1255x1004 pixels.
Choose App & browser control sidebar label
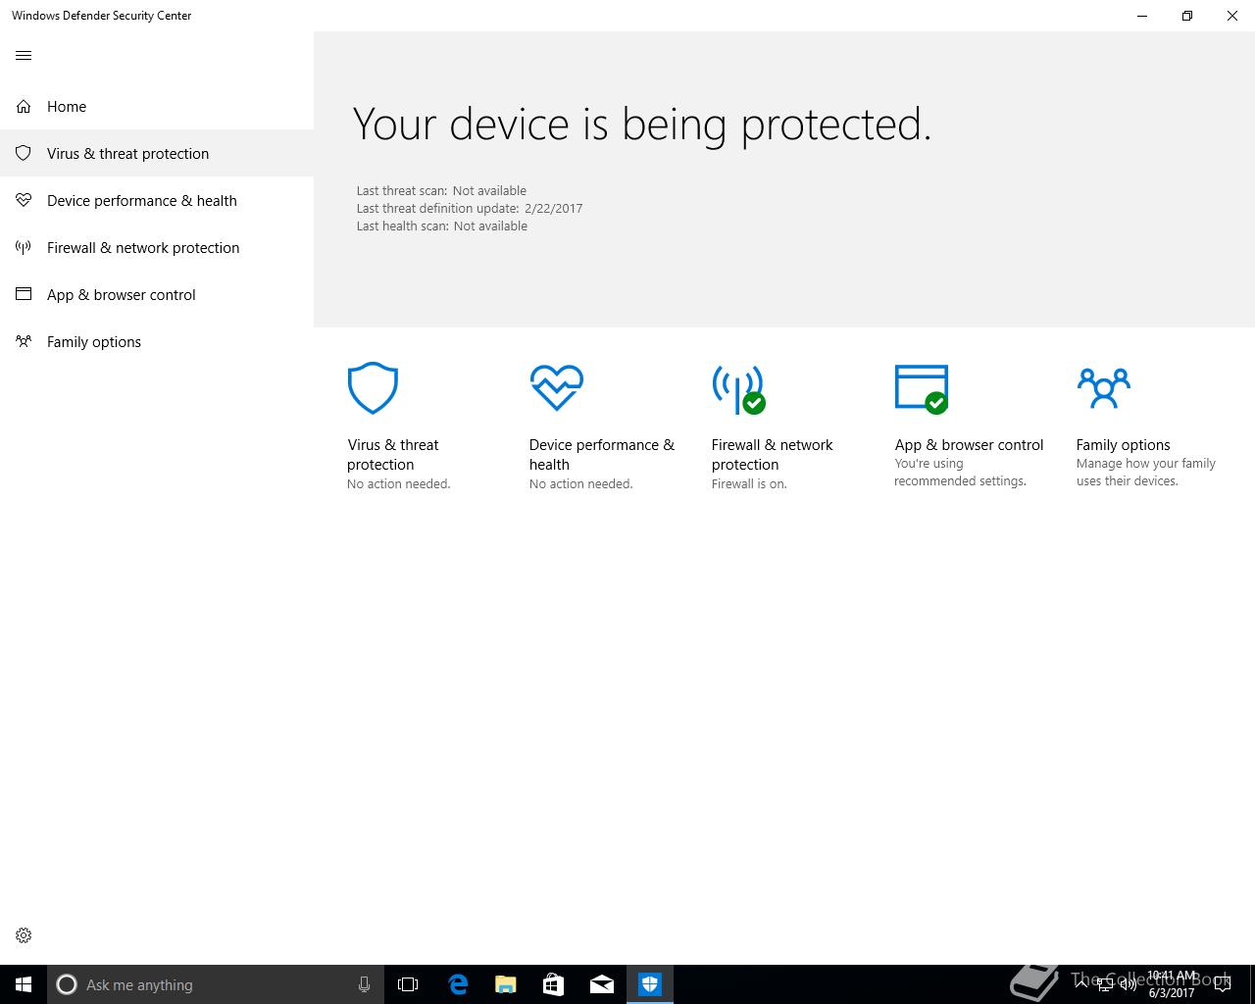pyautogui.click(x=122, y=294)
